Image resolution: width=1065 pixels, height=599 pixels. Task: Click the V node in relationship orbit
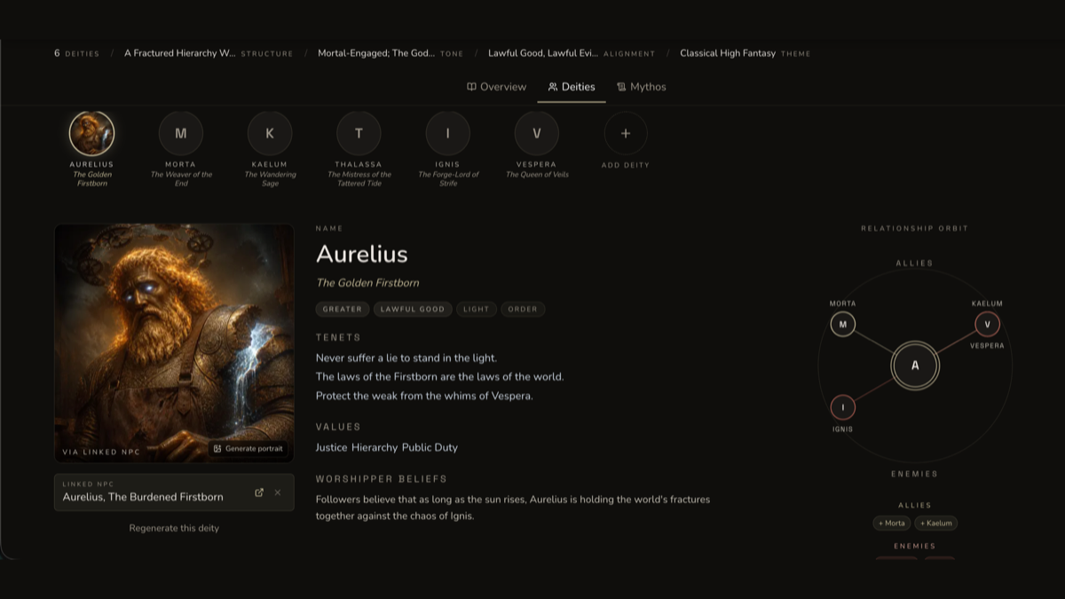tap(987, 324)
